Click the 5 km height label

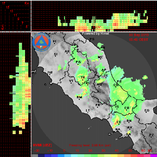[27, 27]
